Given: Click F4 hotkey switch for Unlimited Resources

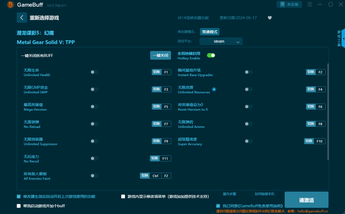Looking at the screenshot, I should click(316, 89).
